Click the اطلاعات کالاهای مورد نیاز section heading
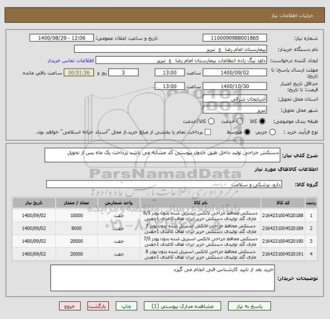Image resolution: width=330 pixels, height=319 pixels. [286, 169]
